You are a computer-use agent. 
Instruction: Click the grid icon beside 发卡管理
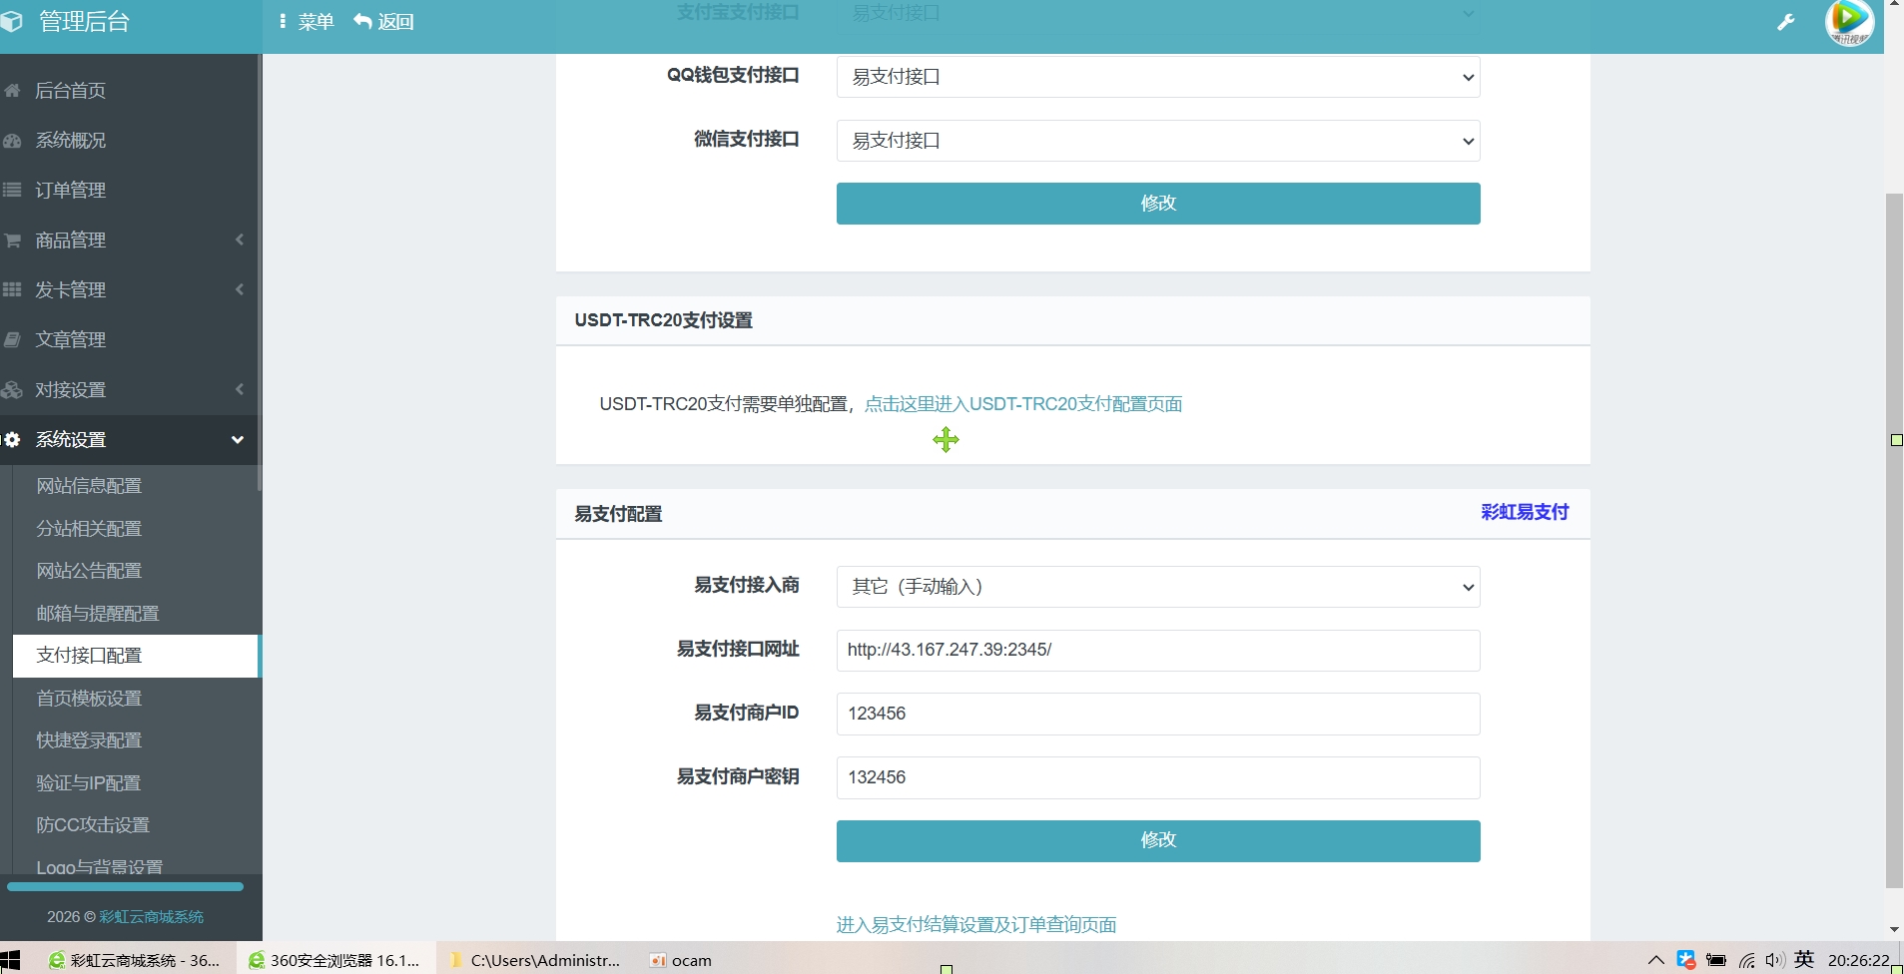coord(12,289)
